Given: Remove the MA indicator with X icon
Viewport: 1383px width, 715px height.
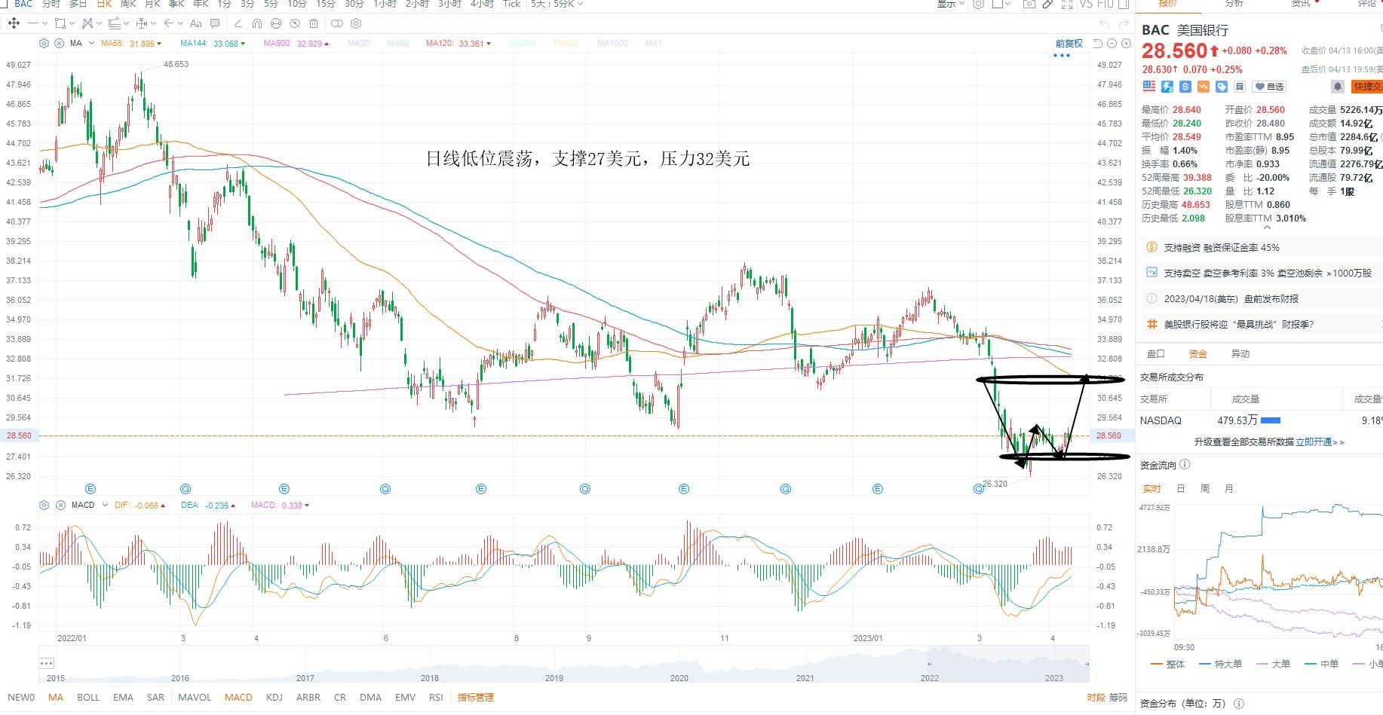Looking at the screenshot, I should (x=59, y=43).
